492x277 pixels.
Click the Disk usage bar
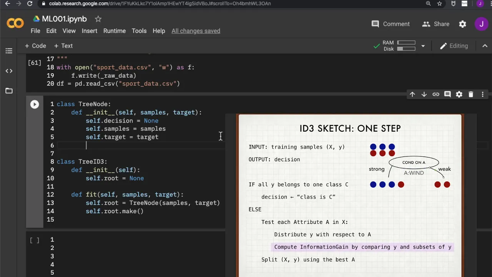[x=406, y=49]
